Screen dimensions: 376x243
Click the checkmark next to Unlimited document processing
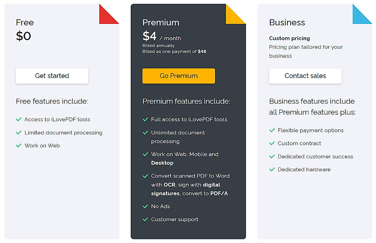click(146, 133)
